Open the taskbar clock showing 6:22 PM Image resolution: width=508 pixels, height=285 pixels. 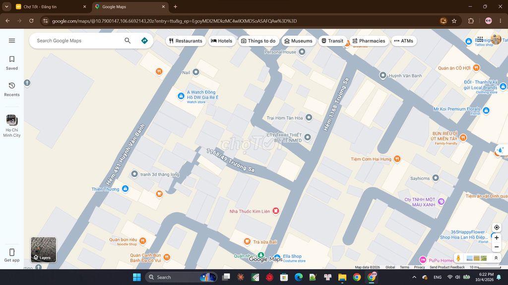[484, 277]
